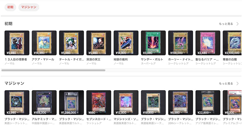Select the マジシャン tag chip
The height and width of the screenshot is (128, 242).
(29, 7)
